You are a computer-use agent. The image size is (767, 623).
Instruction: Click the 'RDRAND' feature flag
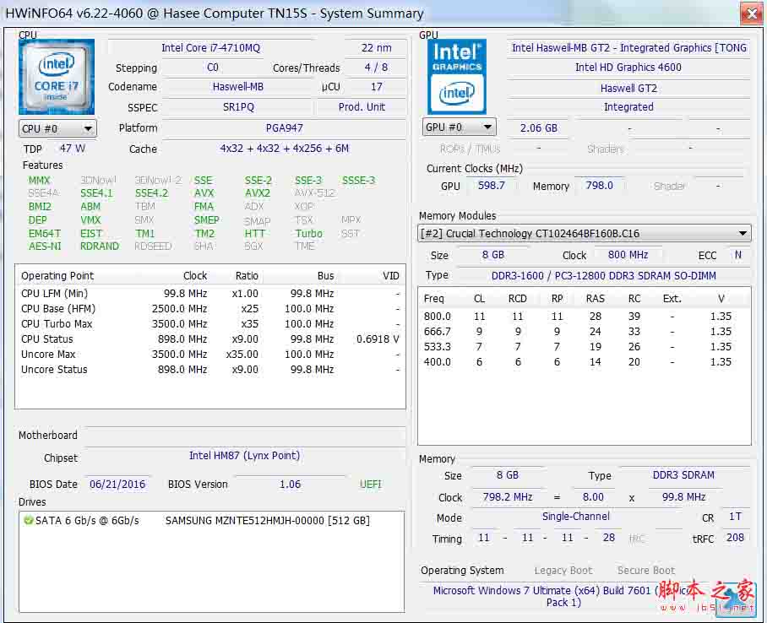pyautogui.click(x=100, y=246)
